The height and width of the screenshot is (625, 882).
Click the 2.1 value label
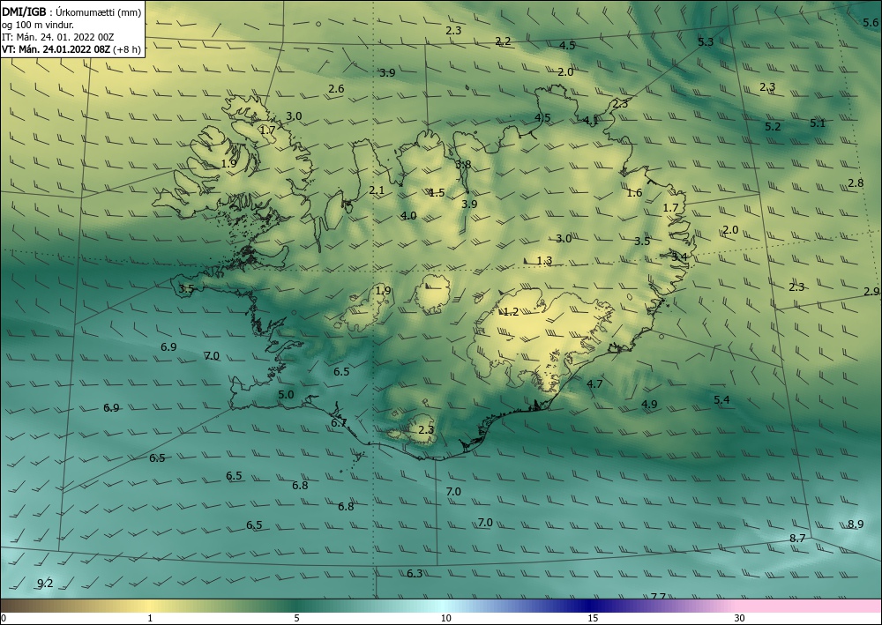(x=377, y=190)
